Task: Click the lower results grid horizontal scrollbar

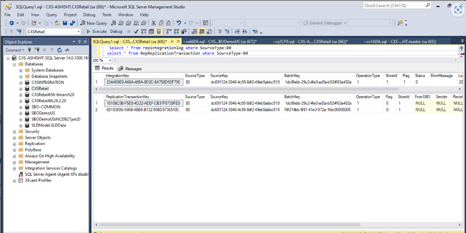Action: pyautogui.click(x=229, y=225)
